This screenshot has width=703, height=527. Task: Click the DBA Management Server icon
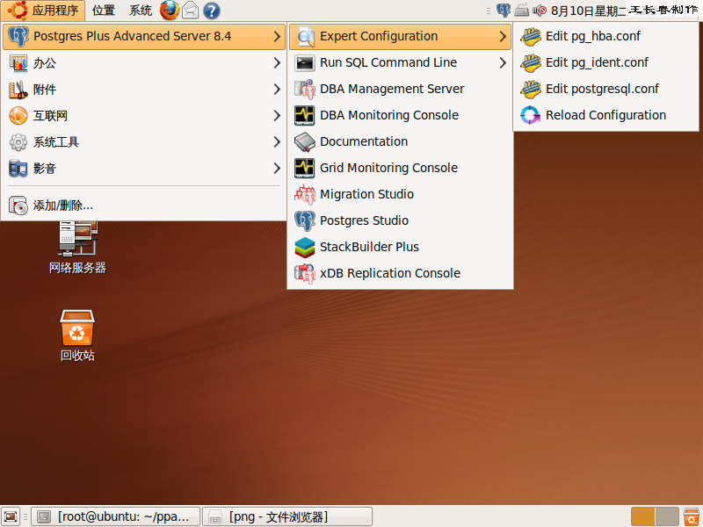pos(305,90)
